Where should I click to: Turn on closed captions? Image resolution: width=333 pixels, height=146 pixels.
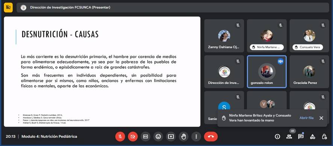pos(145,137)
